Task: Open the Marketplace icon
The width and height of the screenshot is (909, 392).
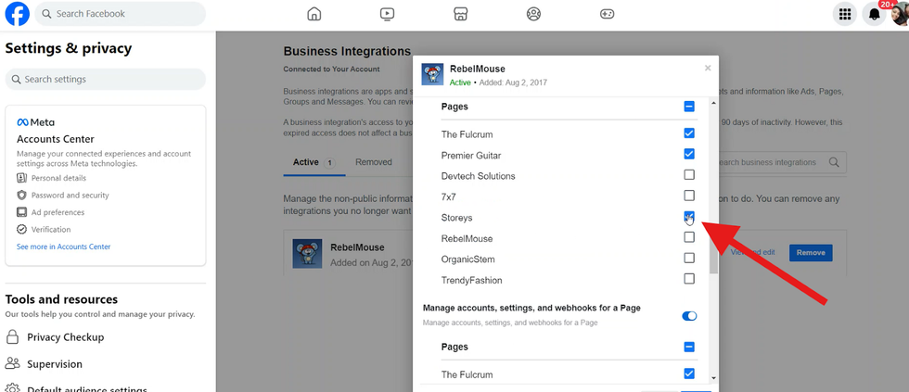Action: click(460, 14)
